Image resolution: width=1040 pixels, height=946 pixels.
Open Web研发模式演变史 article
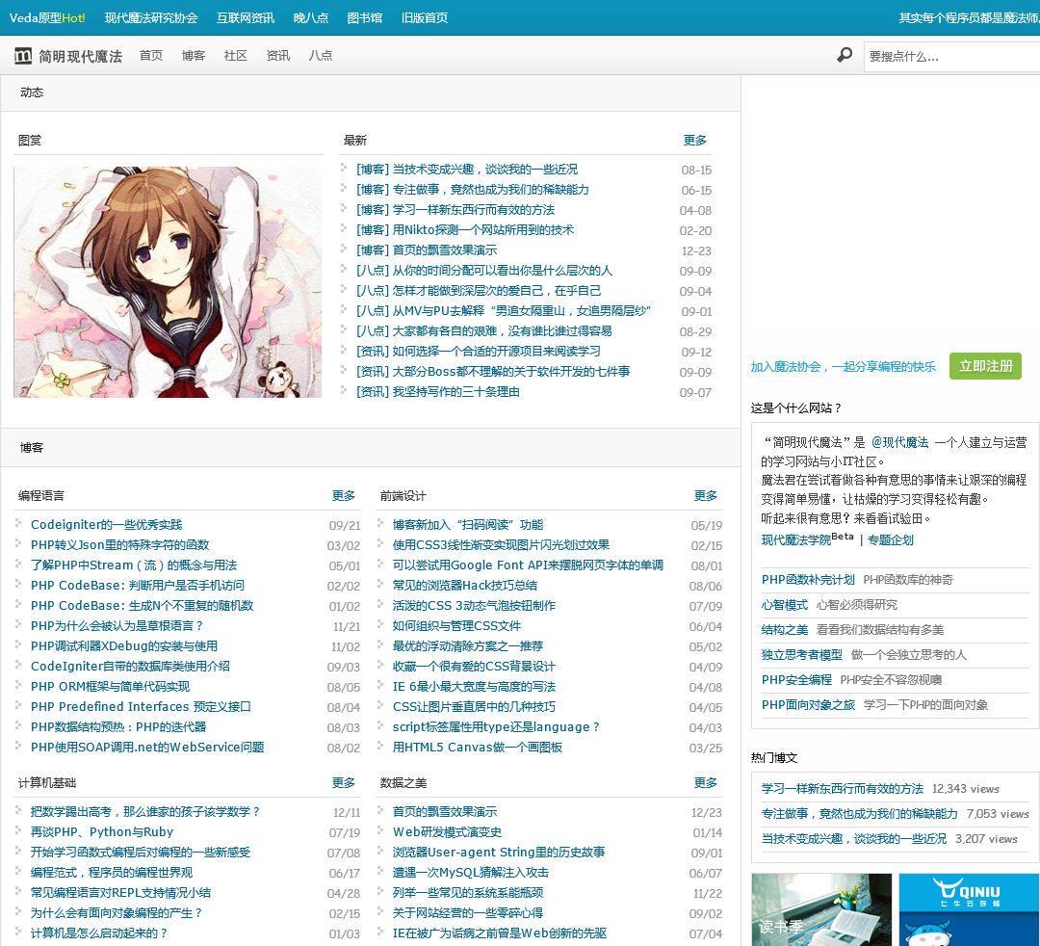pos(447,832)
